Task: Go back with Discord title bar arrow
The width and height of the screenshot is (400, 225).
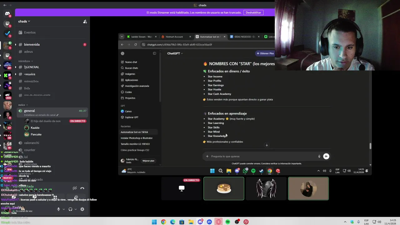Action: coord(5,5)
